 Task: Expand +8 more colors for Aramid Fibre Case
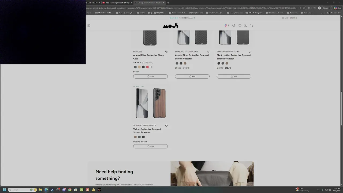click(x=151, y=67)
